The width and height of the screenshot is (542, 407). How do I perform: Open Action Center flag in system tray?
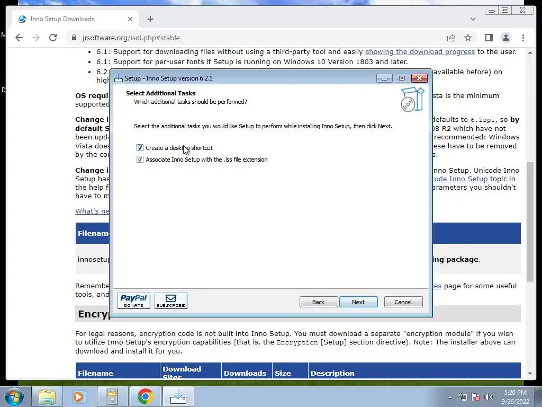point(476,397)
